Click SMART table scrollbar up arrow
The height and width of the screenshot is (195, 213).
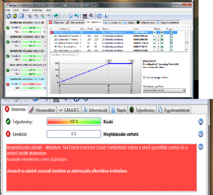point(186,33)
